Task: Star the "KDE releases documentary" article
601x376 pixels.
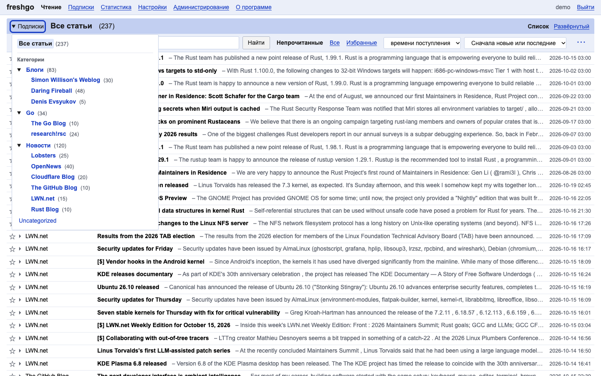Action: tap(13, 274)
